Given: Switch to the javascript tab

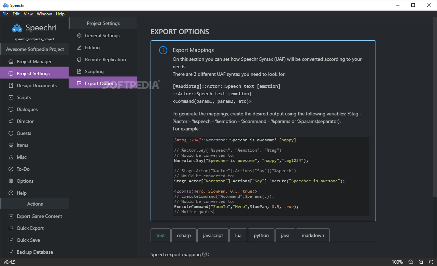Looking at the screenshot, I should pos(213,235).
